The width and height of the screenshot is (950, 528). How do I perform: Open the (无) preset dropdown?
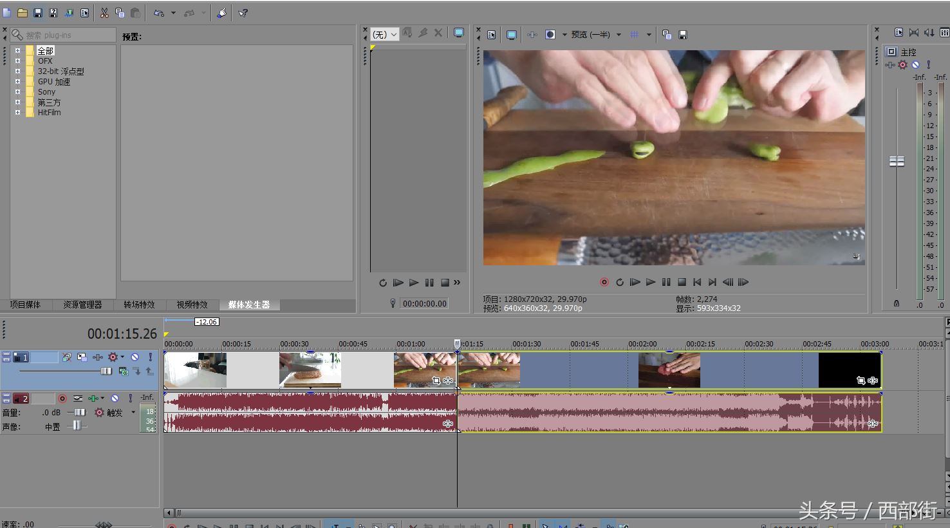pos(385,35)
